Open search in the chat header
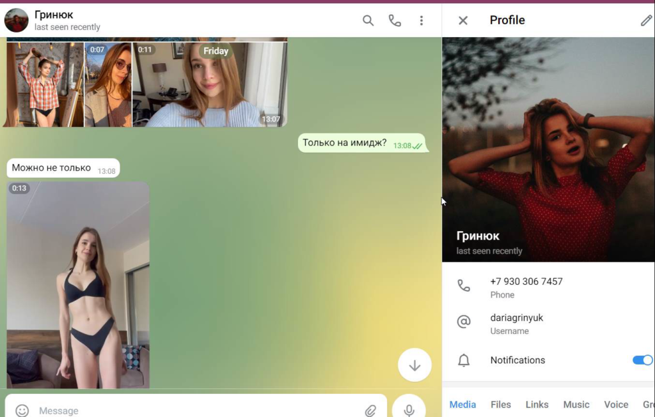Image resolution: width=655 pixels, height=417 pixels. point(368,20)
